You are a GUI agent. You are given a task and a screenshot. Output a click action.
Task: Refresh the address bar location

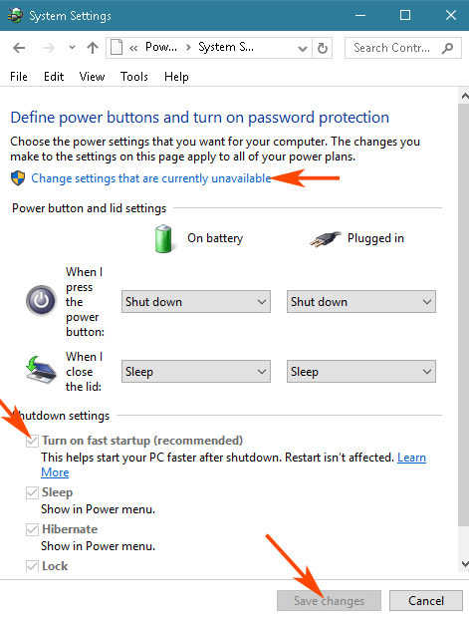click(x=323, y=48)
